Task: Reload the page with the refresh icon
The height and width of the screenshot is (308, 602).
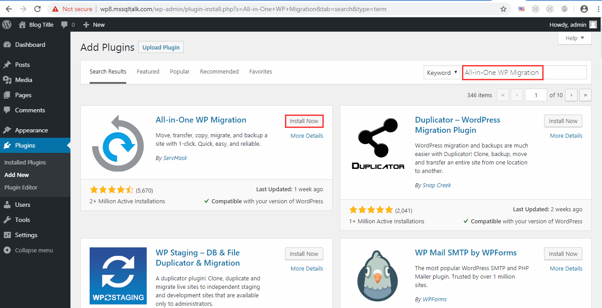Action: (37, 9)
